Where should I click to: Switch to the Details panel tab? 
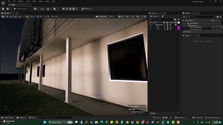tap(187, 35)
